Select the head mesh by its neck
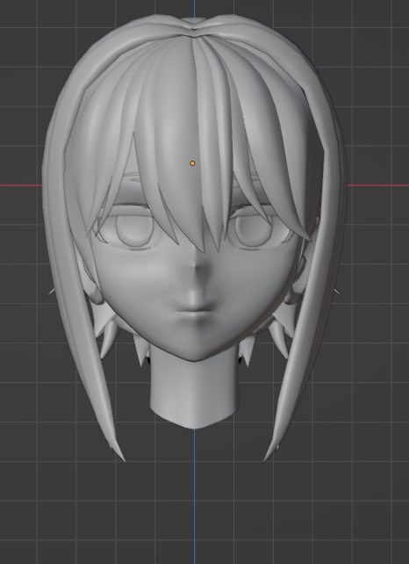The image size is (409, 564). pos(194,390)
